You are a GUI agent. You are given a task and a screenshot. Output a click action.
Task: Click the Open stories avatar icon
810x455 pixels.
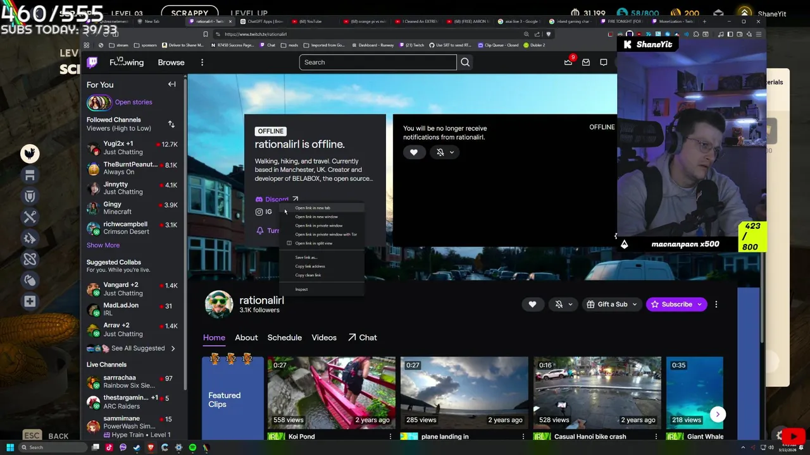99,102
